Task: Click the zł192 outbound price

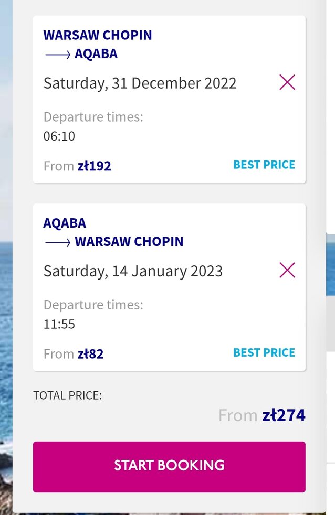Action: (x=95, y=166)
